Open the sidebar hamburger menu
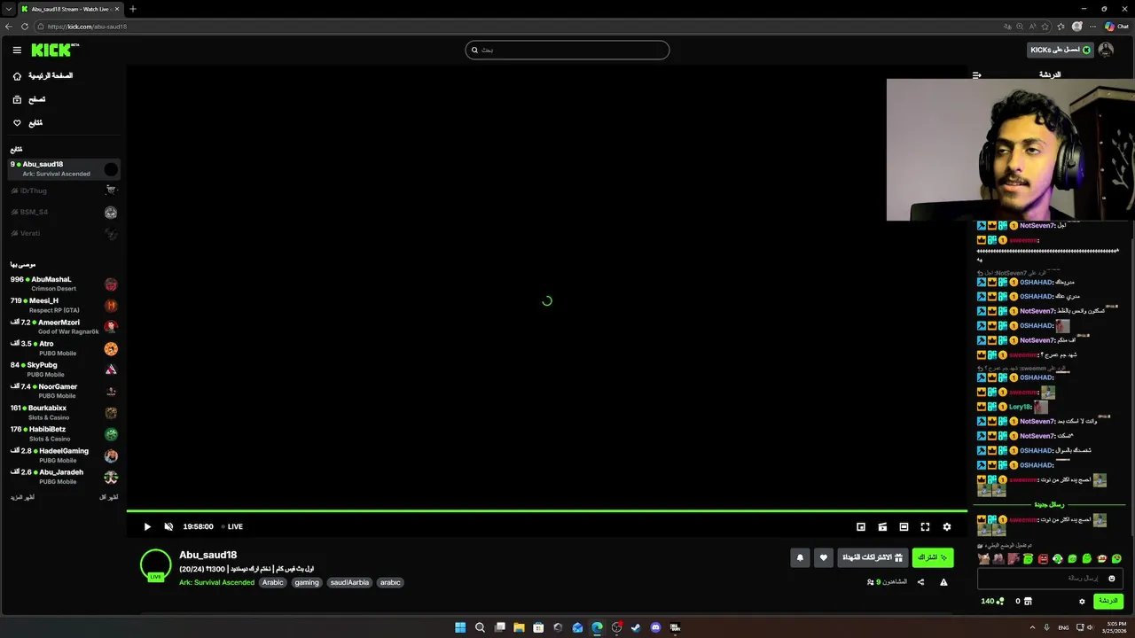The height and width of the screenshot is (638, 1135). pos(17,51)
